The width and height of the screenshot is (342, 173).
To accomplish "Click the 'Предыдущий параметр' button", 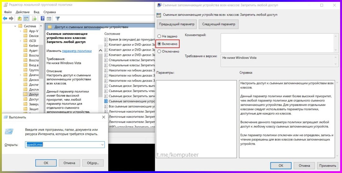I will pyautogui.click(x=177, y=24).
